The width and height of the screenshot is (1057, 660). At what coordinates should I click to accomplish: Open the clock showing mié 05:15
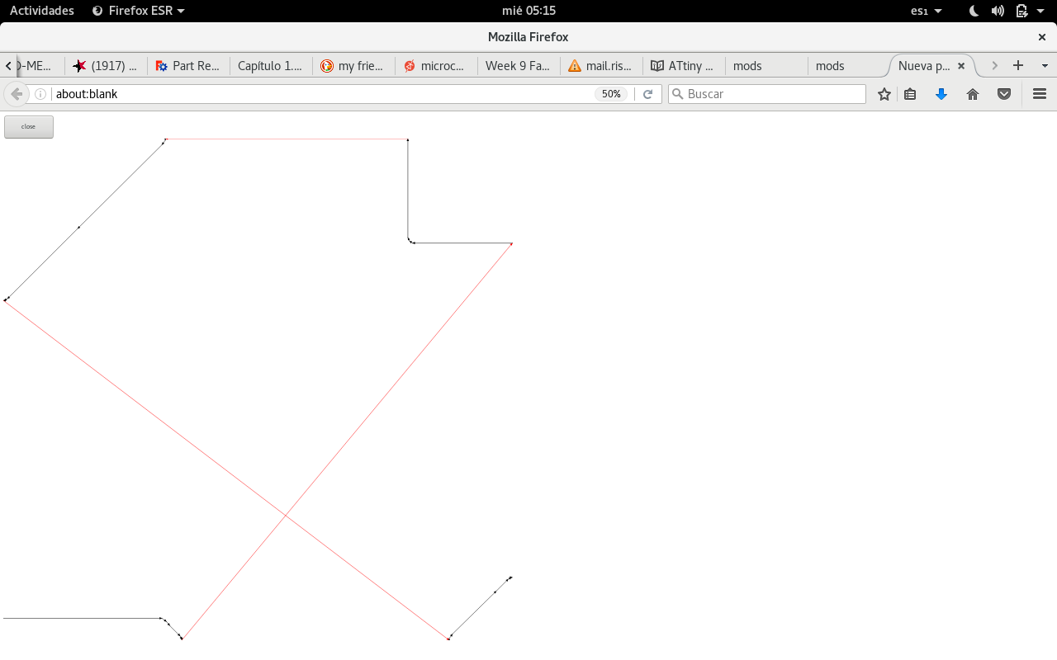528,11
